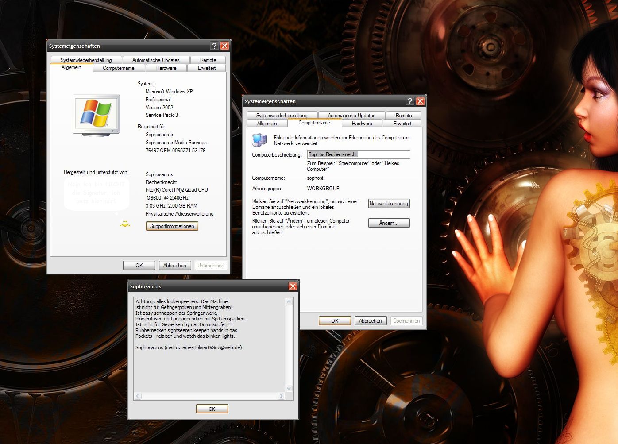Click the Ändern... button
618x444 pixels.
389,223
